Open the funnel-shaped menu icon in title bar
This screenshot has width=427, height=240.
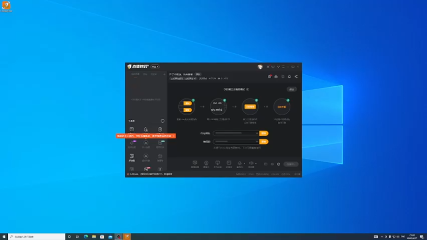(x=278, y=67)
